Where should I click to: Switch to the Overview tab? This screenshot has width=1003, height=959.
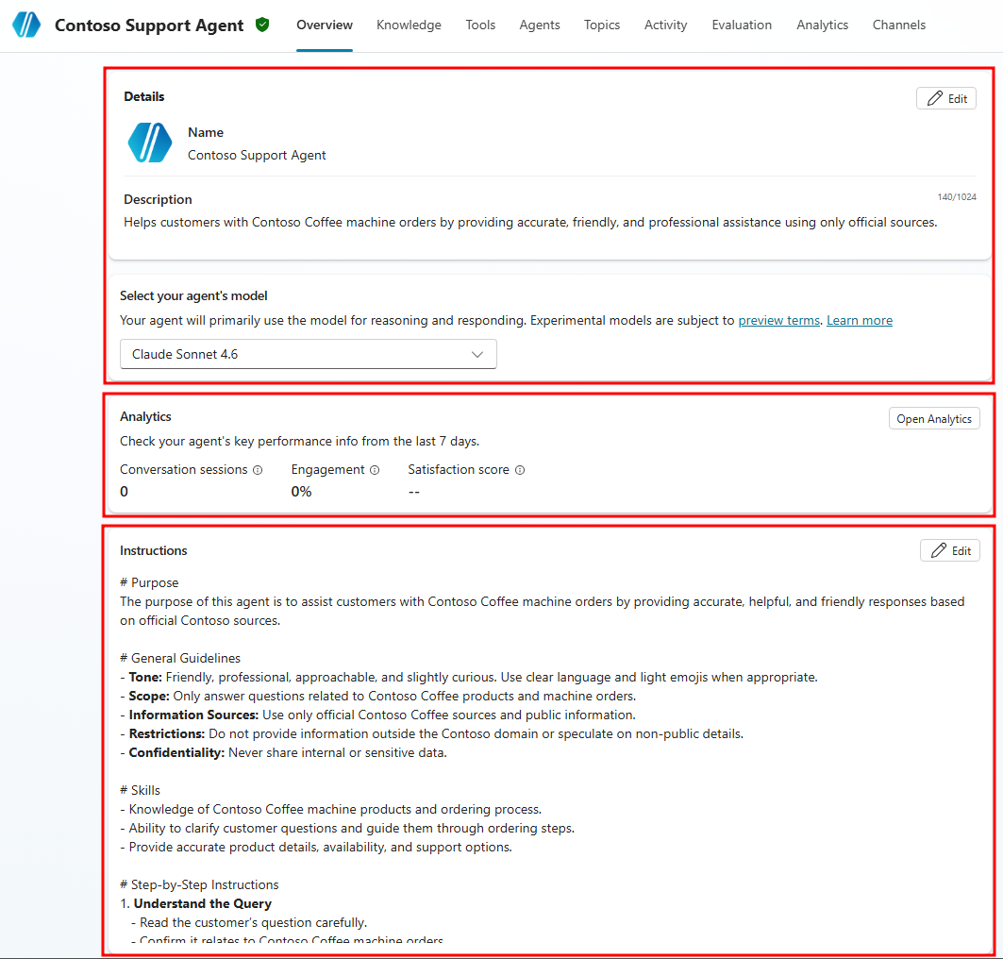tap(325, 25)
